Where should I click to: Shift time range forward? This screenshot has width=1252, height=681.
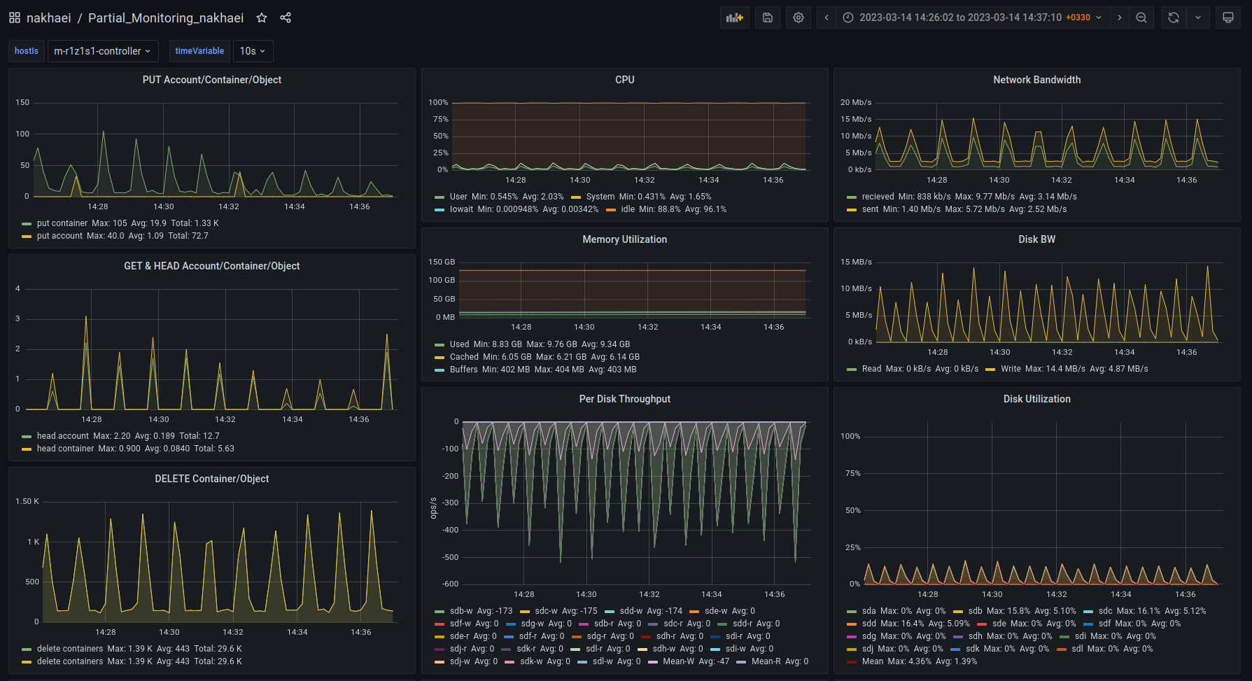[x=1119, y=17]
